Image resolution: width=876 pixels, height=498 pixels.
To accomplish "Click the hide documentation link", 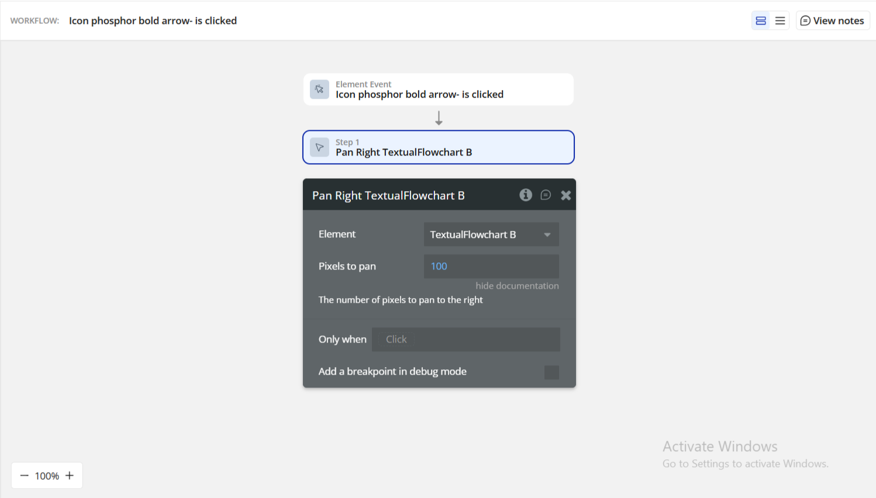I will tap(517, 286).
